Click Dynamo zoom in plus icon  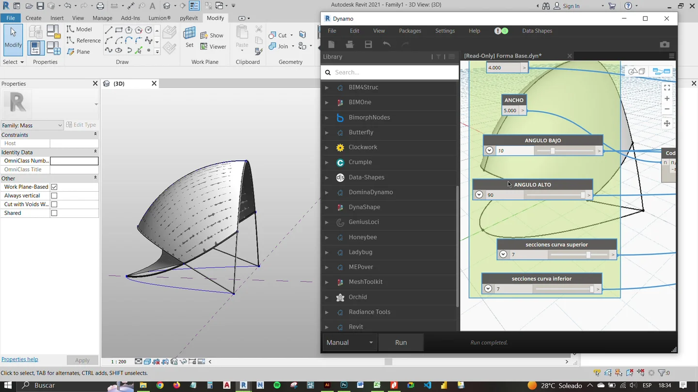[x=667, y=99]
